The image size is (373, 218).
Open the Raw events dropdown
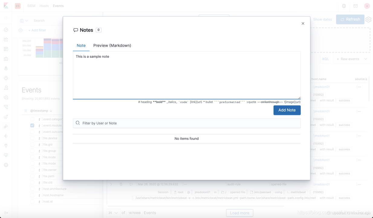pos(352,59)
